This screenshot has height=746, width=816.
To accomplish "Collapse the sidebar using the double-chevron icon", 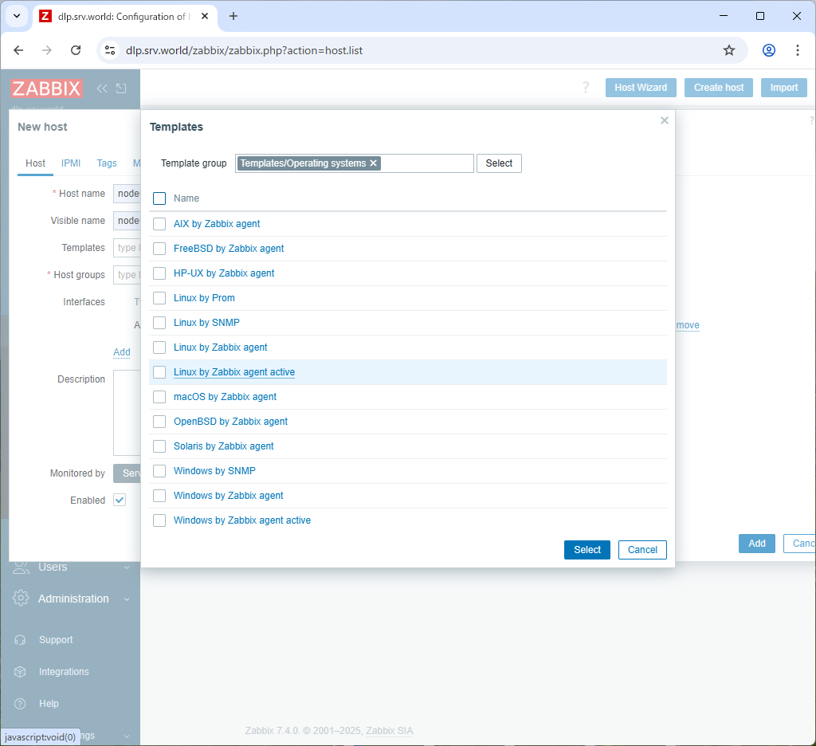I will 102,88.
